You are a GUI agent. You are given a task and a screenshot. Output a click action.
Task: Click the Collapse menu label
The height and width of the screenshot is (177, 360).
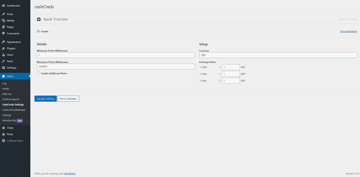[x=15, y=140]
